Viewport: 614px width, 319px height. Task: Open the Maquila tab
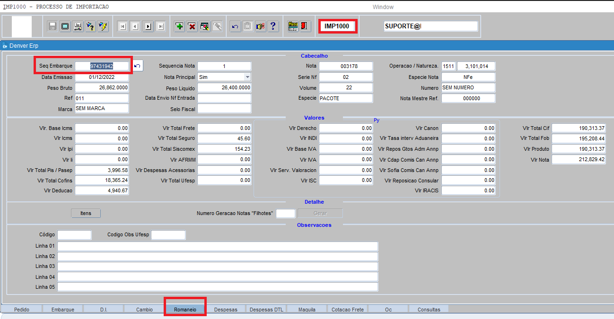tap(307, 310)
